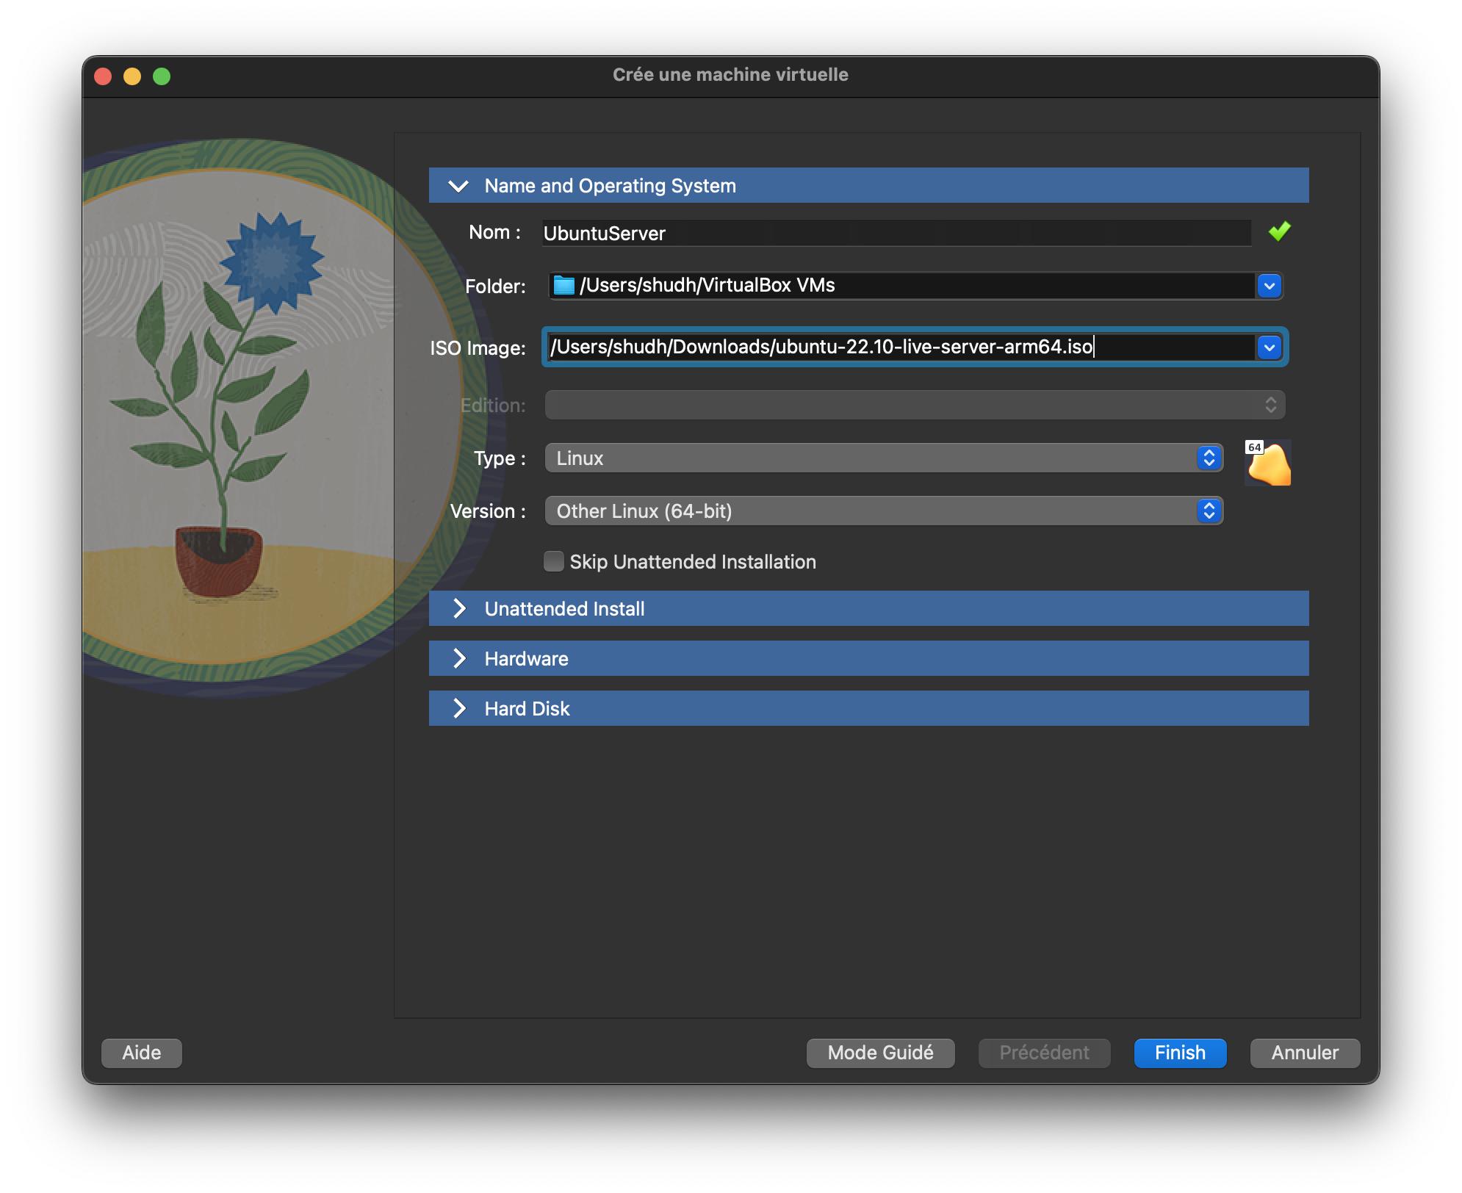Click the folder icon in the Folder field
Screen dimensions: 1462x1193
[x=563, y=286]
